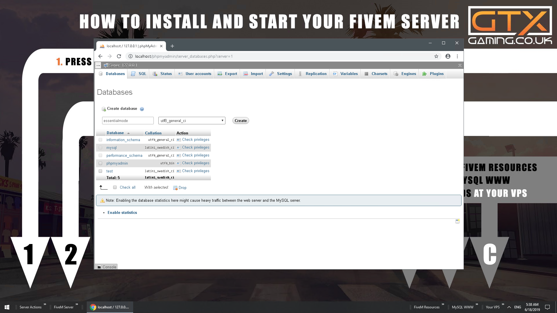Go to User accounts tab
Image resolution: width=557 pixels, height=313 pixels.
pos(194,74)
